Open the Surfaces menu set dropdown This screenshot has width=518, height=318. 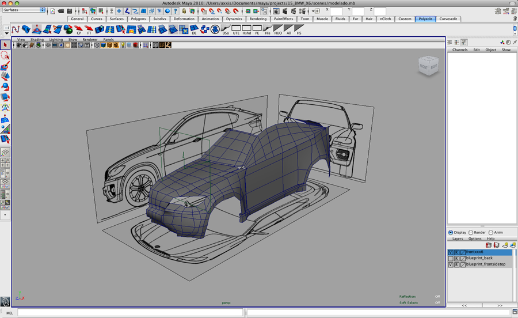click(24, 10)
